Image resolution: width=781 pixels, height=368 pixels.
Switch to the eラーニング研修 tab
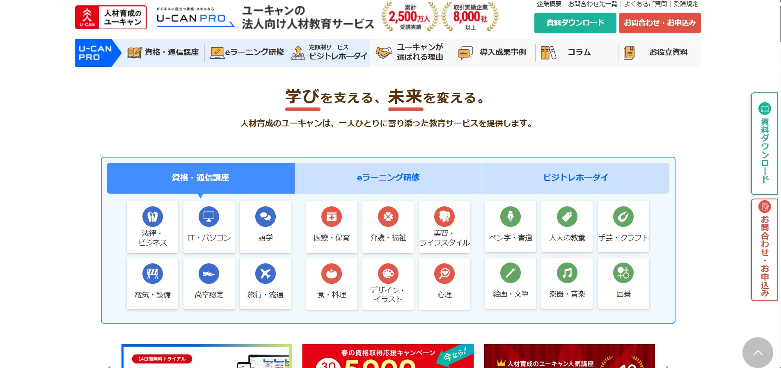[x=388, y=178]
